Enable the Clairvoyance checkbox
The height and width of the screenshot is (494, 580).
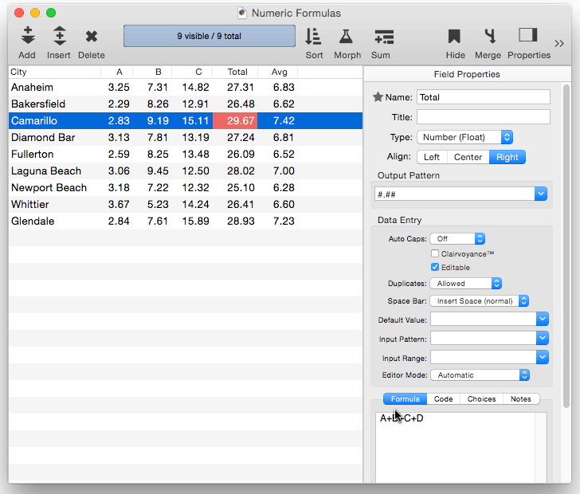tap(435, 253)
